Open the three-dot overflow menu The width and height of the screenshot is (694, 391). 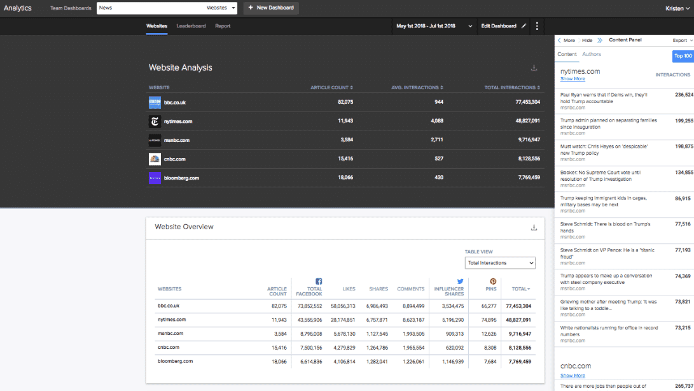click(x=537, y=27)
